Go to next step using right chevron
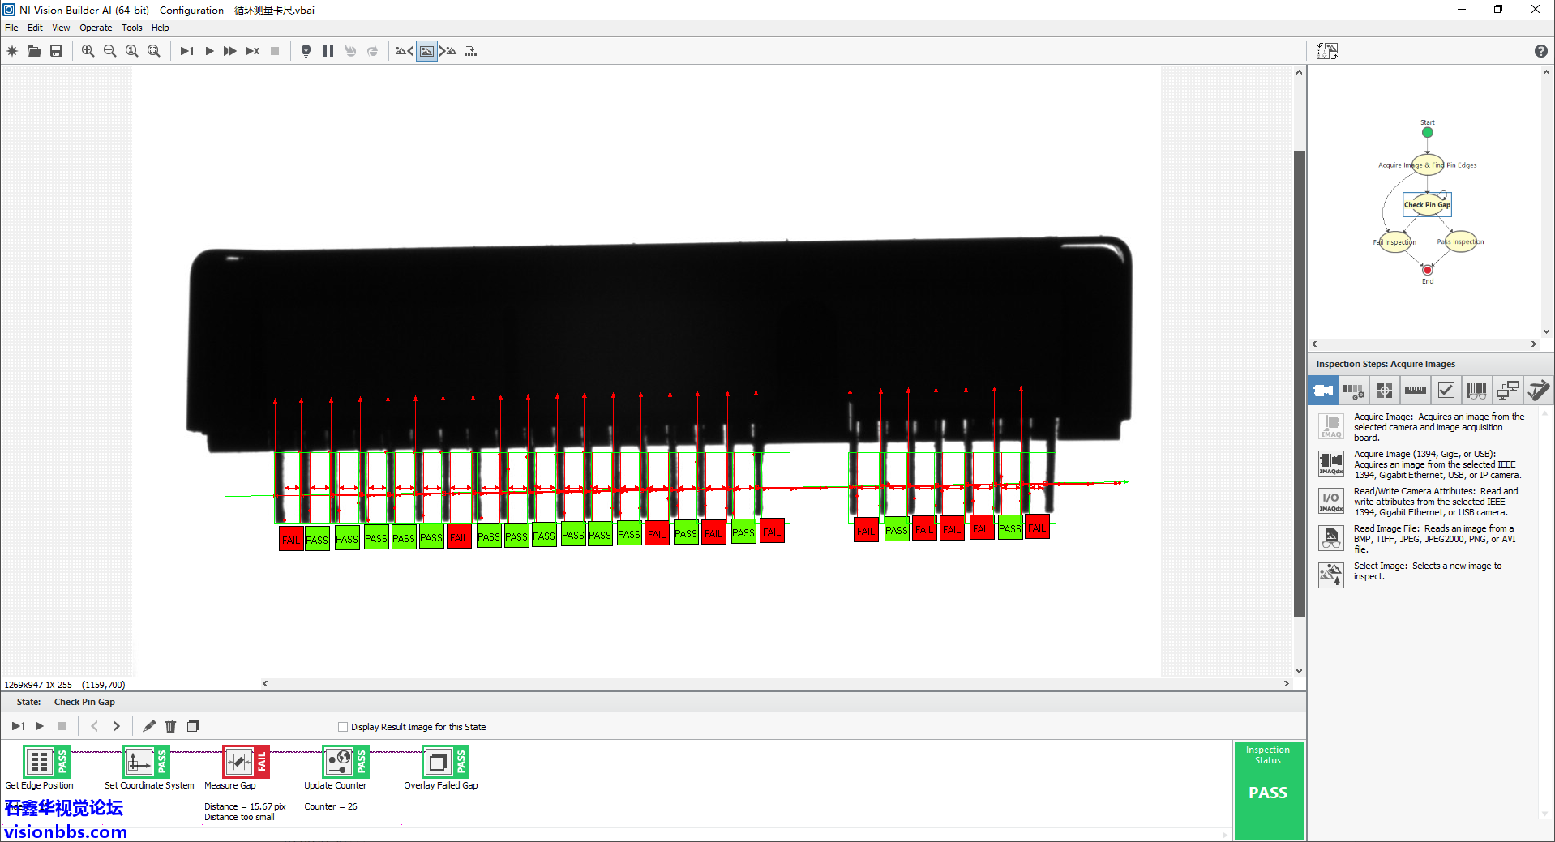This screenshot has height=842, width=1555. tap(116, 726)
